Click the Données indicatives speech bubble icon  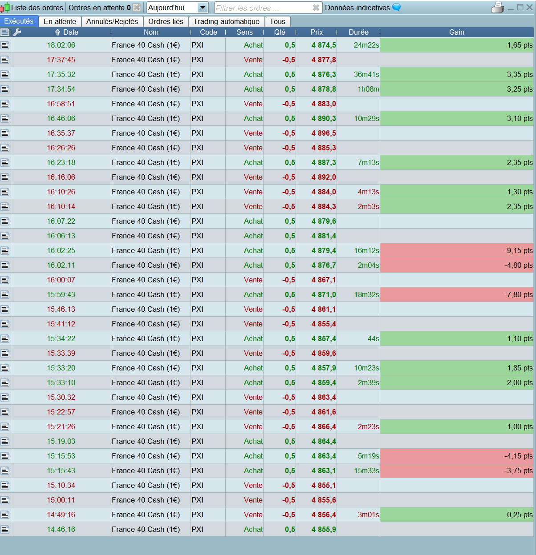point(396,8)
